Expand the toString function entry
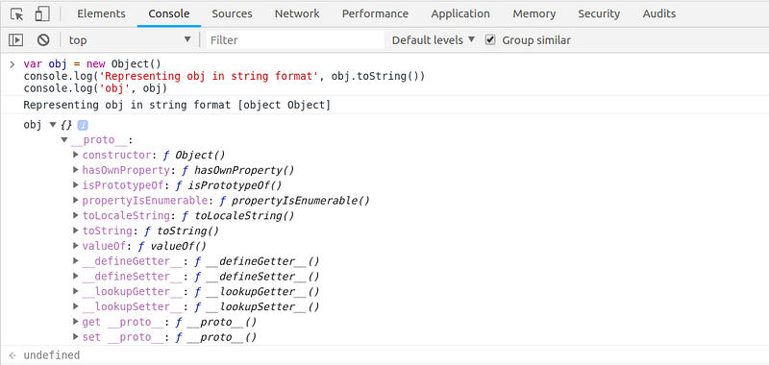This screenshot has height=365, width=769. (76, 231)
